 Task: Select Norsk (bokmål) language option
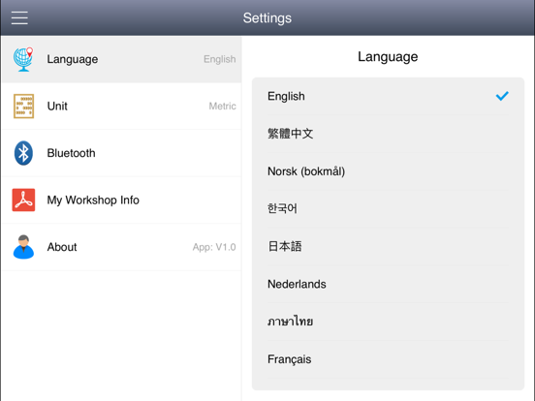click(388, 171)
